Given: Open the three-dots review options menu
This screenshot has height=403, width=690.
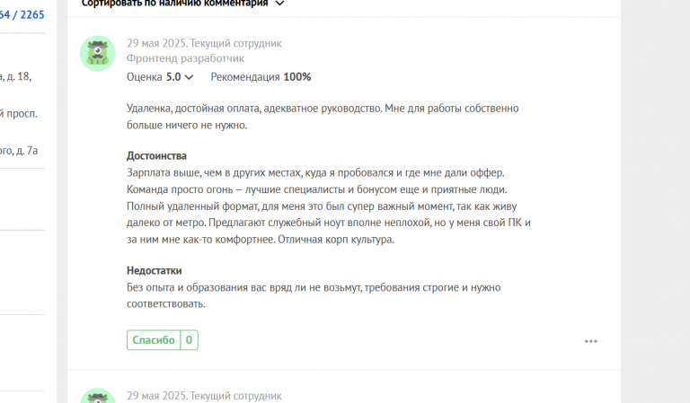Looking at the screenshot, I should pyautogui.click(x=591, y=341).
